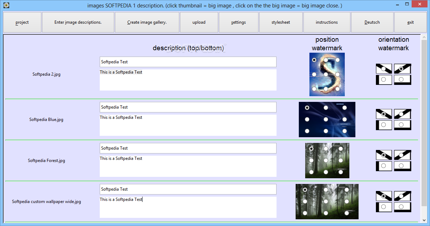Select center watermark position on Softpedia 2.jpg thumbnail

pyautogui.click(x=326, y=75)
